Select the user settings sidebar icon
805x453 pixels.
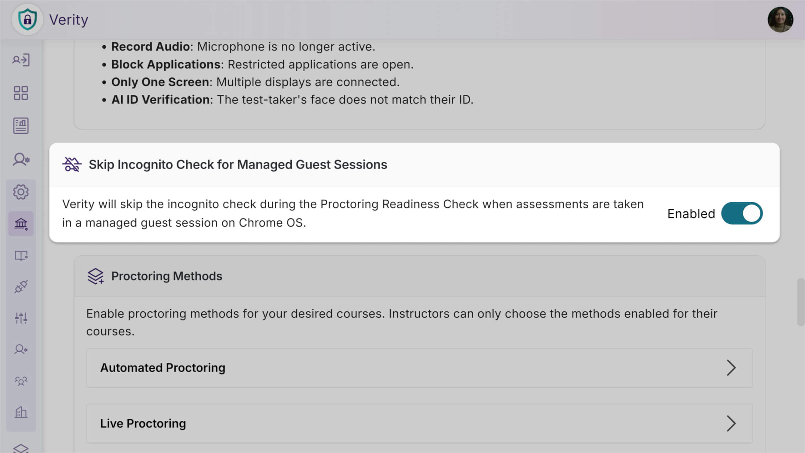pyautogui.click(x=21, y=159)
